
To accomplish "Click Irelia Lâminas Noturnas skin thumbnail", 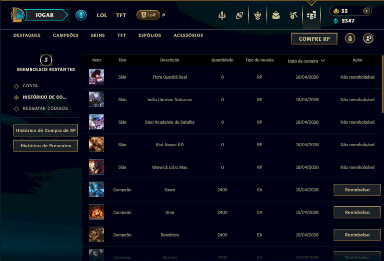I will coord(96,99).
